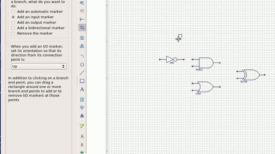Click the greyed pop-up hierarchy icon

[82, 145]
